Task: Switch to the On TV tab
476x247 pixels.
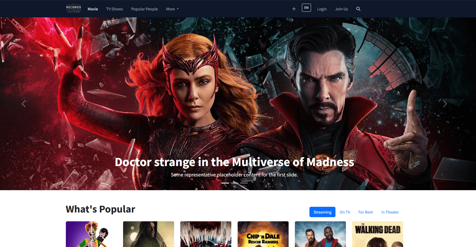Action: 345,212
